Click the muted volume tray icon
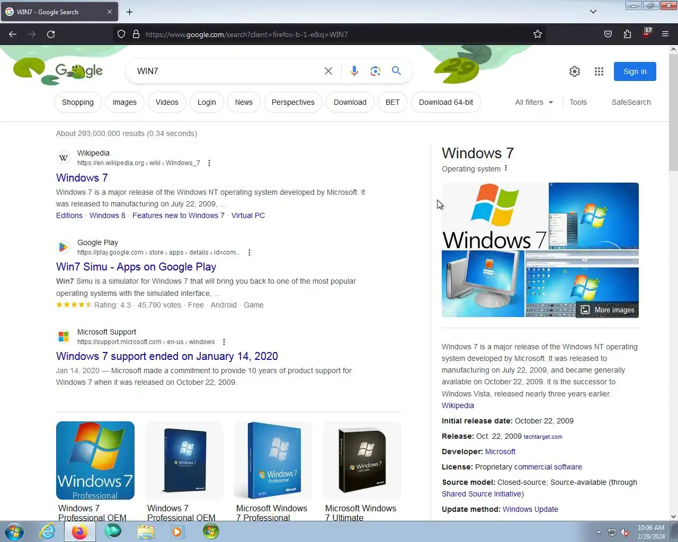This screenshot has width=678, height=542. click(x=625, y=532)
